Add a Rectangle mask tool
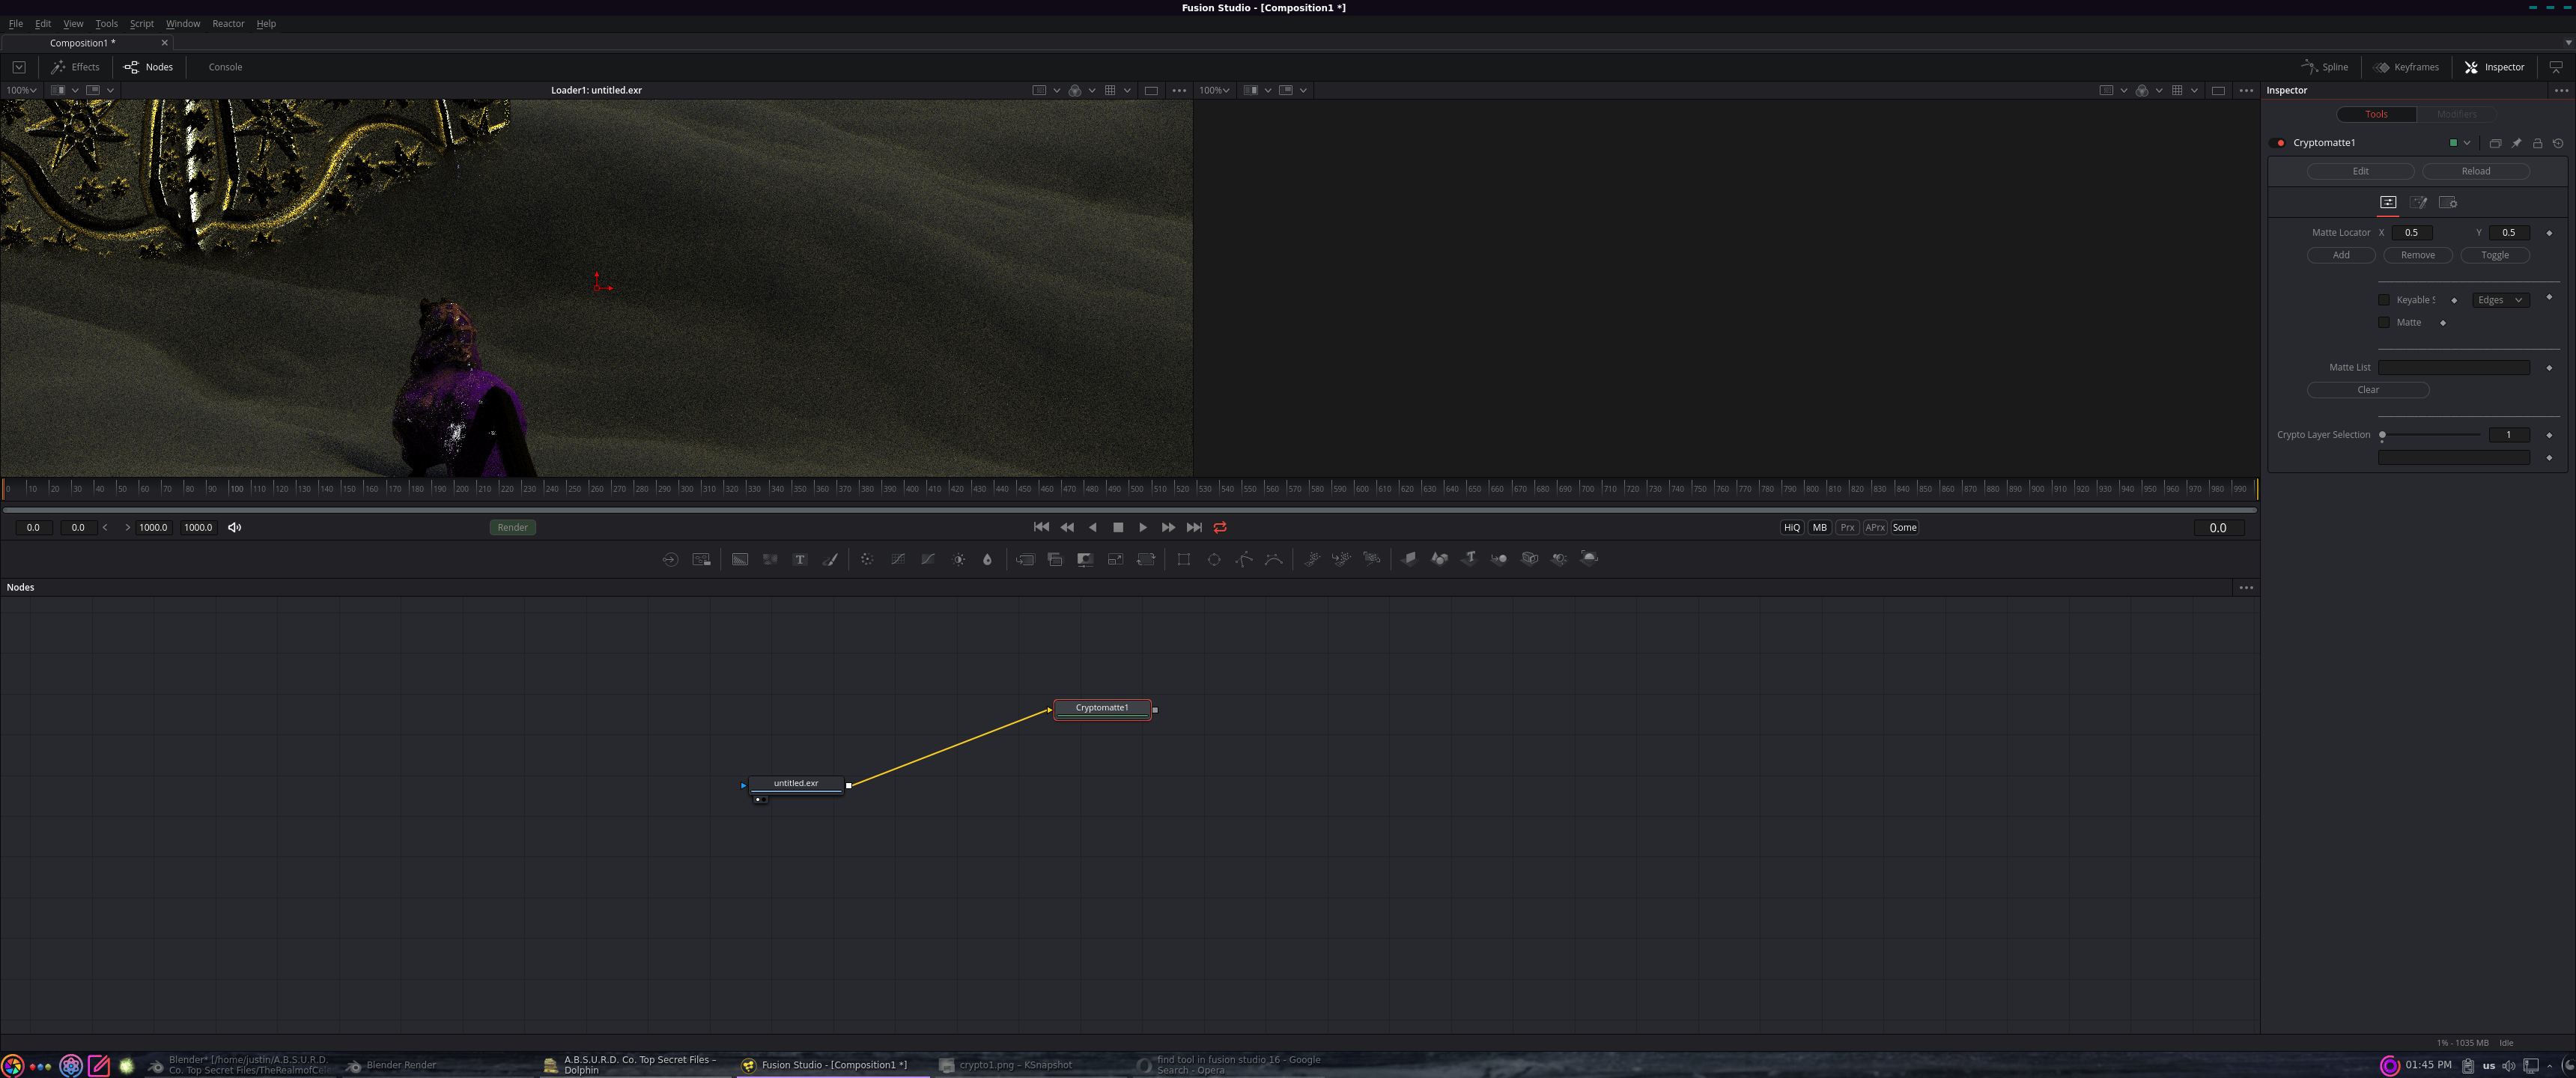Image resolution: width=2576 pixels, height=1078 pixels. coord(1184,559)
